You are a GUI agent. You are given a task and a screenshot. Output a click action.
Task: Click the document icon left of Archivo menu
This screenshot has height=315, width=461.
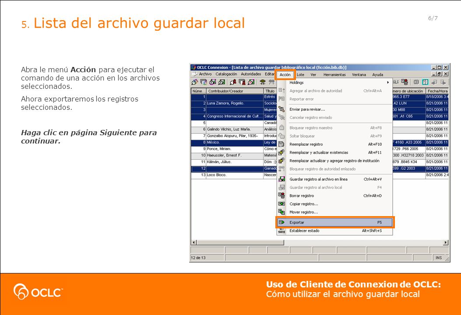[x=194, y=74]
